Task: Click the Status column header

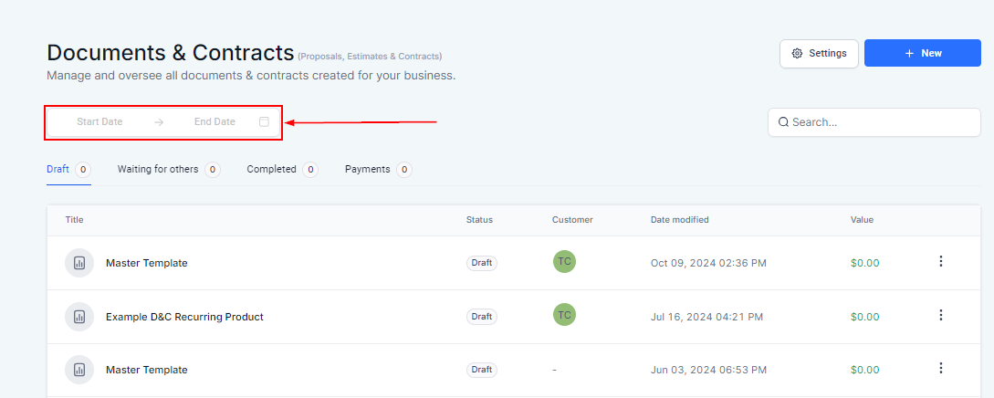Action: coord(479,220)
